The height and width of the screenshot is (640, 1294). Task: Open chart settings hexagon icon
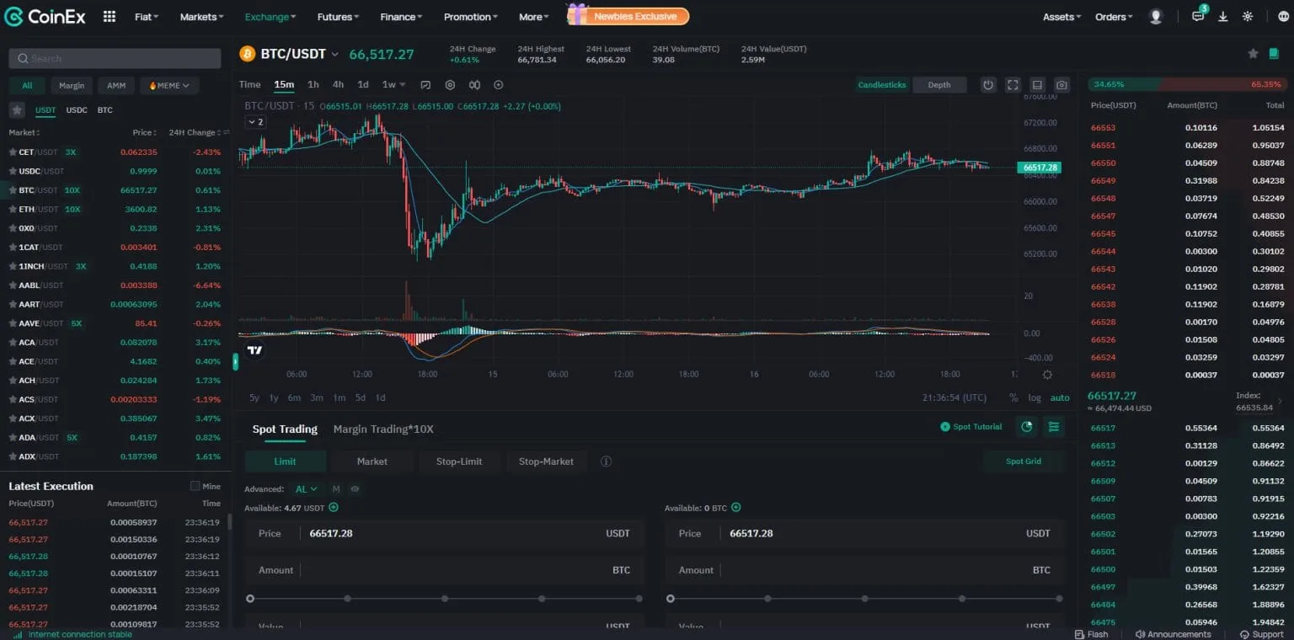tap(450, 84)
